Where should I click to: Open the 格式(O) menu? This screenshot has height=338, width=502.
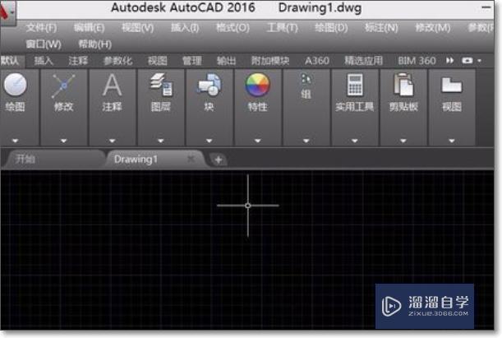233,28
